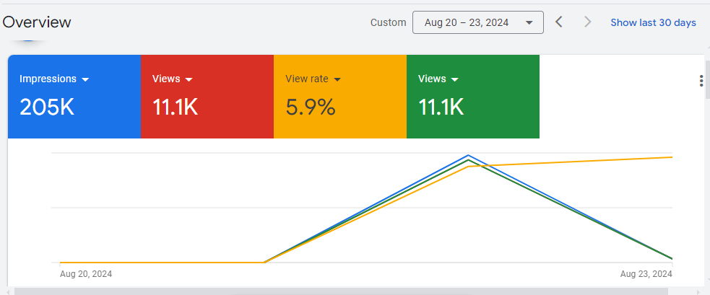This screenshot has width=710, height=295.
Task: Click the Overview heading
Action: point(36,22)
